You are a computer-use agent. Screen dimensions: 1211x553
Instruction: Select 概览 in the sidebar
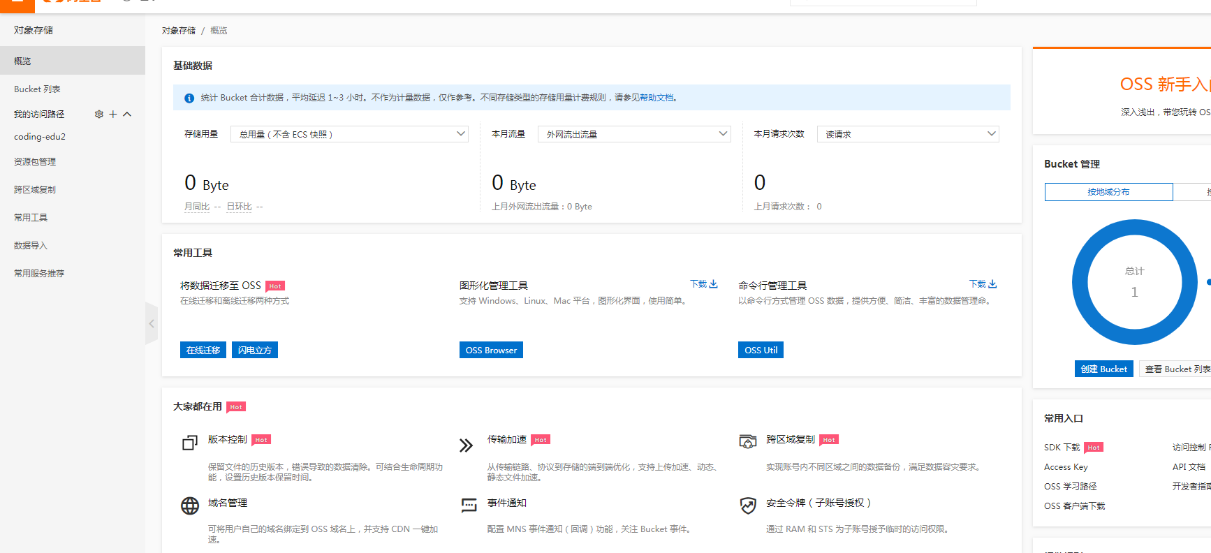[x=73, y=61]
